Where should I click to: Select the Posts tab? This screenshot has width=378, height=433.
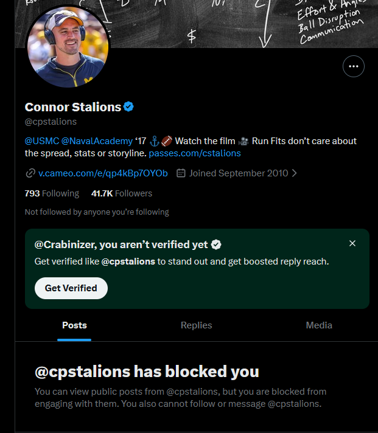[x=74, y=325]
